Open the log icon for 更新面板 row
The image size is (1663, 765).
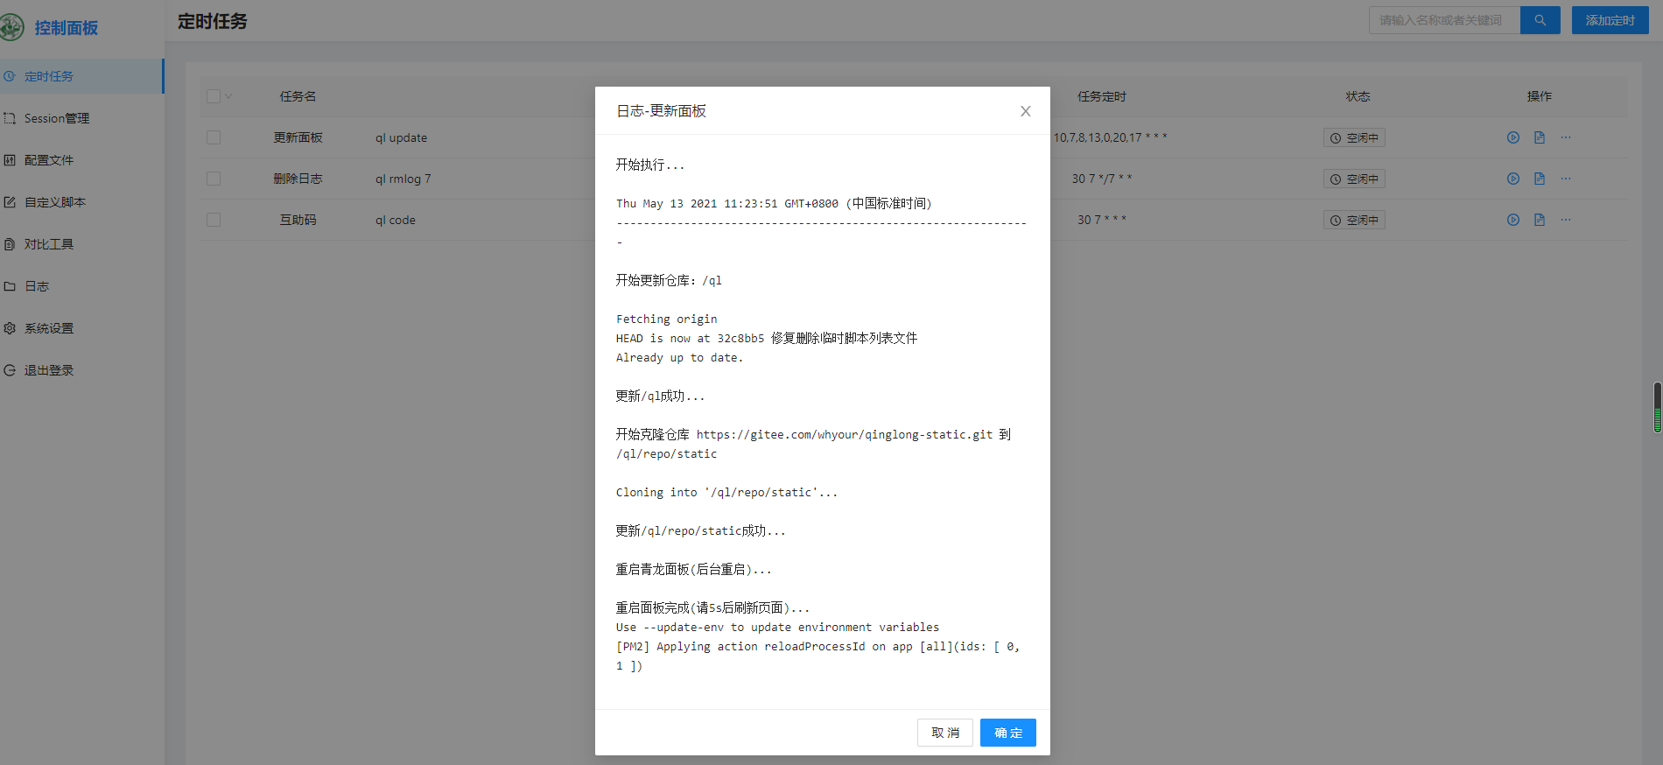[1540, 137]
